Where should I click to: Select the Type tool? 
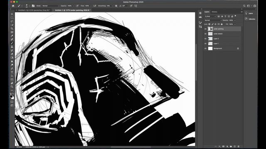12,72
